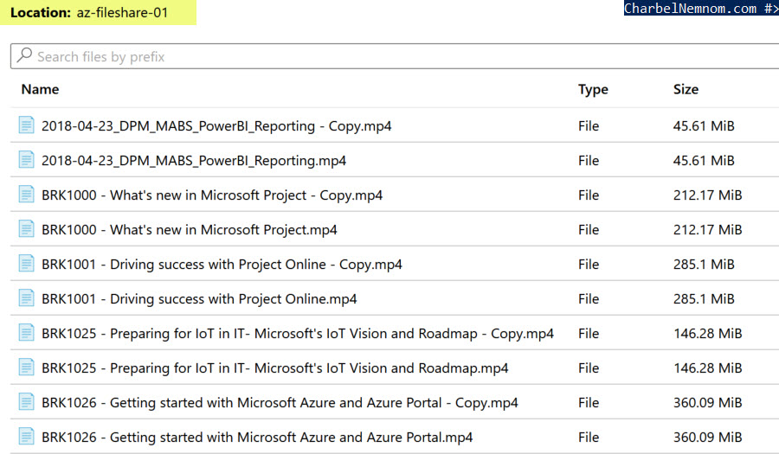The width and height of the screenshot is (779, 454).
Task: Open BRK1026 Getting started with Azure Portal - Copy.mp4
Action: [280, 403]
